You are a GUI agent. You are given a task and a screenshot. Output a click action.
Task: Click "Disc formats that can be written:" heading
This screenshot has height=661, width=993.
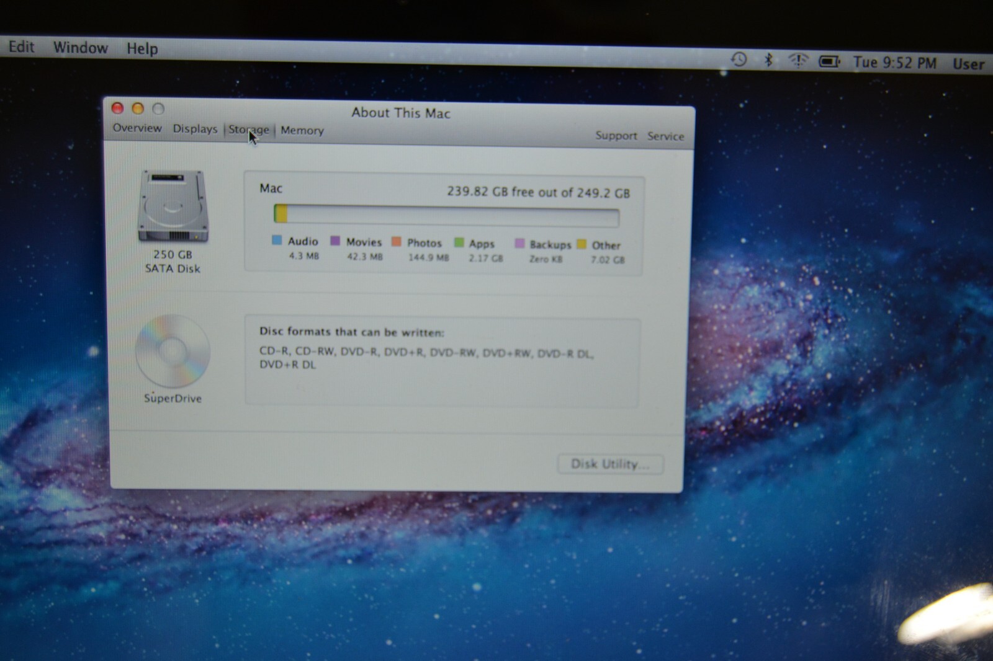click(352, 332)
